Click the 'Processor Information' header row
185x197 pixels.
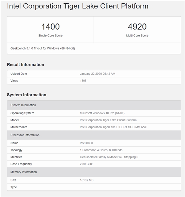point(94,135)
